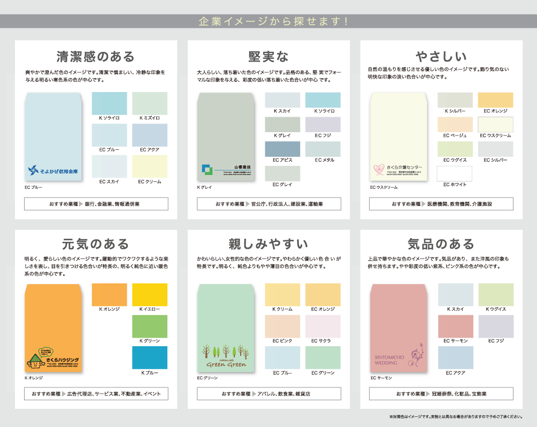
Task: Select the K ウグイス swatch under 気品のある
Action: click(496, 294)
